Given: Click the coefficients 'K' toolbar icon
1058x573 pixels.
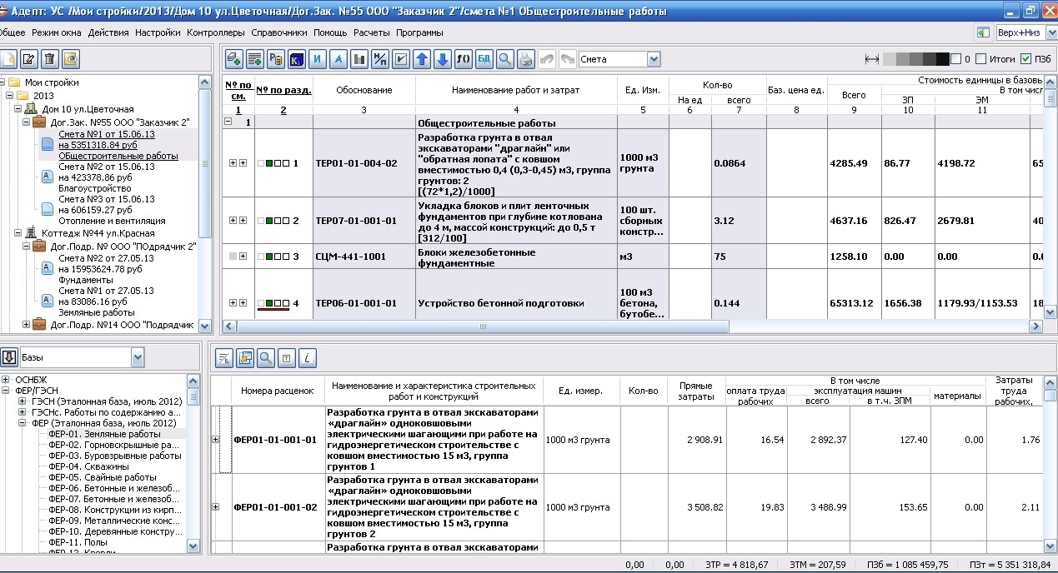Looking at the screenshot, I should [297, 59].
